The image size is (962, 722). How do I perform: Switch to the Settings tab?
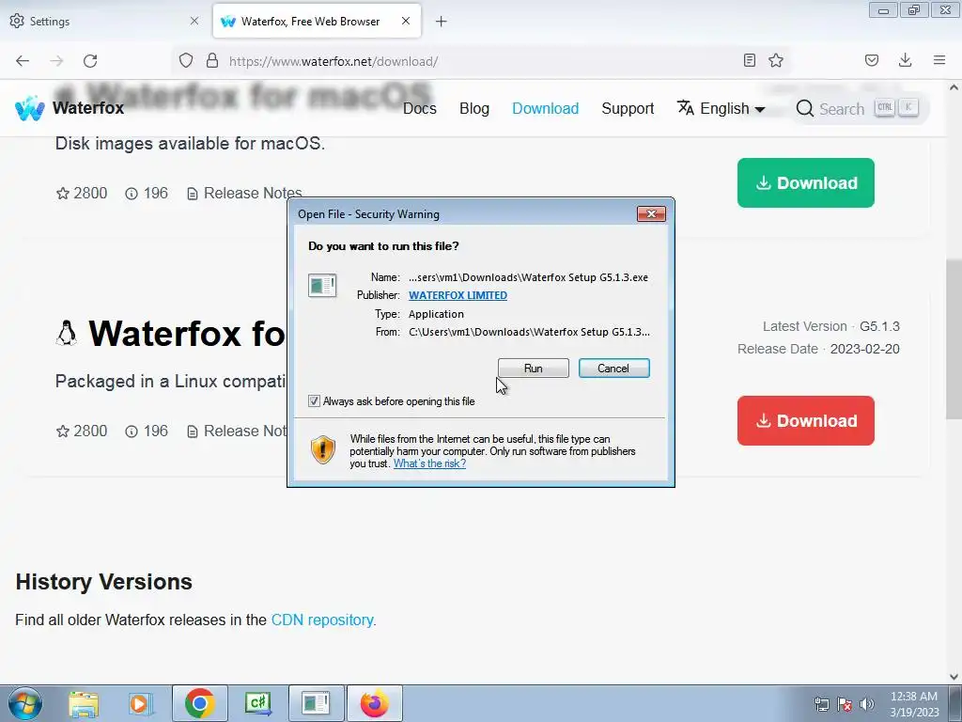[x=104, y=22]
